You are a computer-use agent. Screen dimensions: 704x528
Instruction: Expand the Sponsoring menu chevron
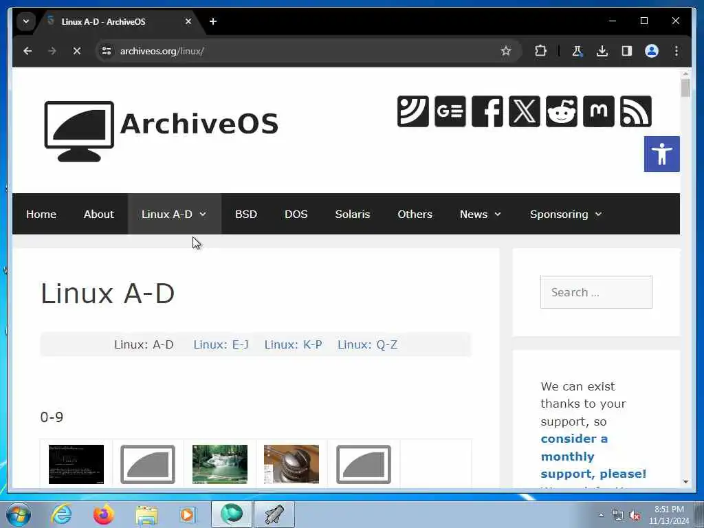(x=598, y=214)
